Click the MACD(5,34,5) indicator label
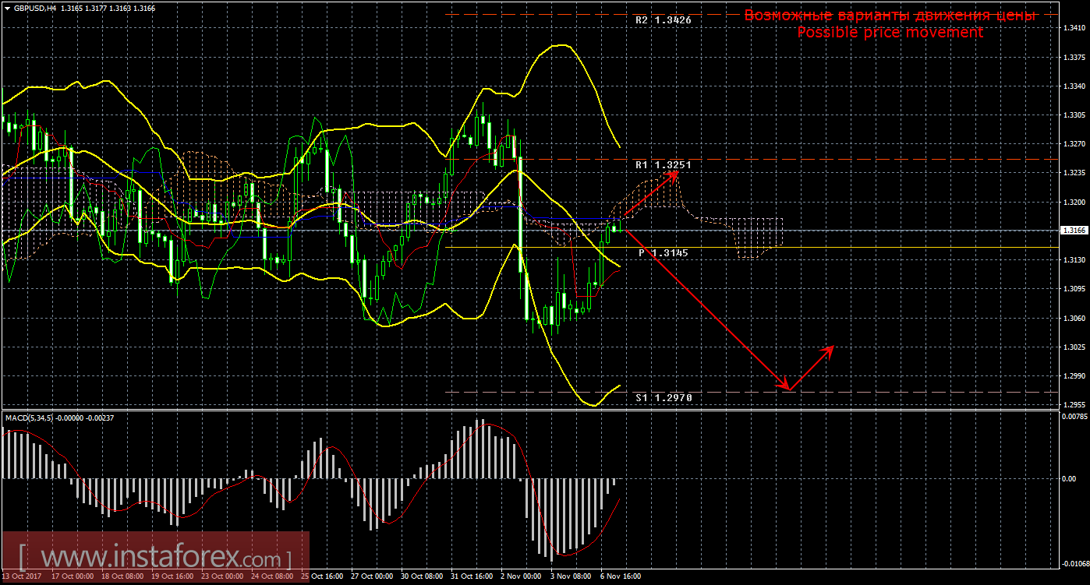This screenshot has height=585, width=1090. pyautogui.click(x=30, y=418)
